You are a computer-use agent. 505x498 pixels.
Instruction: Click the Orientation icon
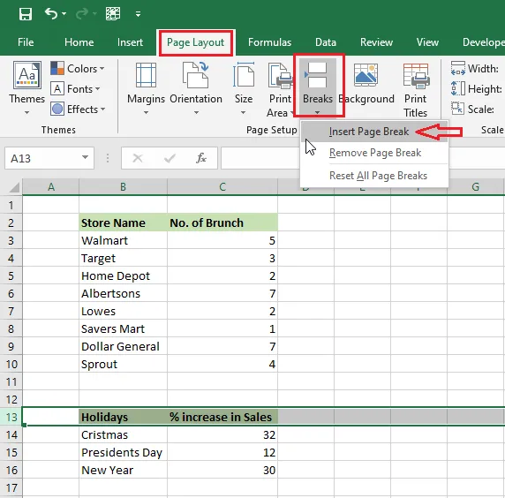(x=195, y=75)
